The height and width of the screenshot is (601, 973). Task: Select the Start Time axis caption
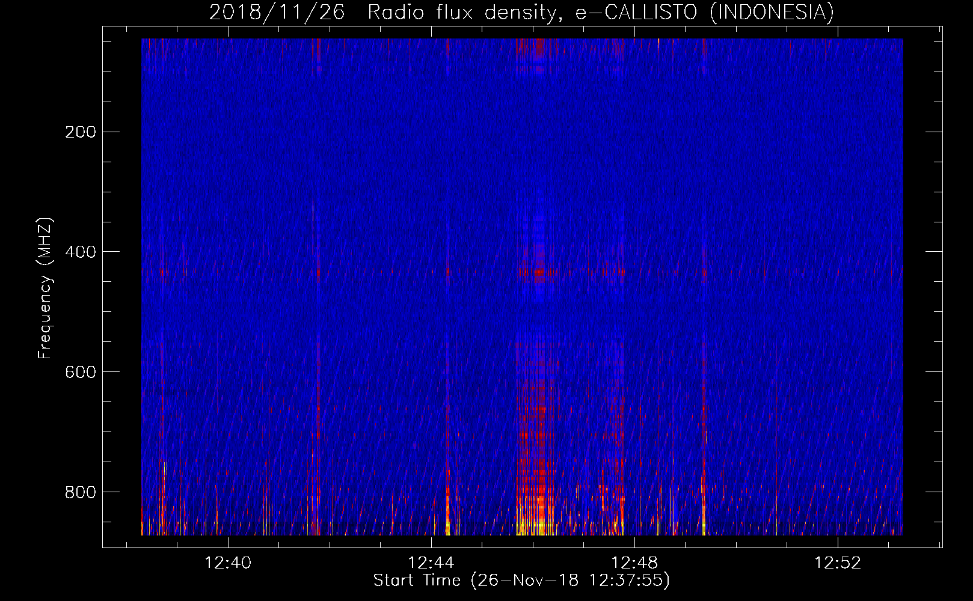(521, 581)
